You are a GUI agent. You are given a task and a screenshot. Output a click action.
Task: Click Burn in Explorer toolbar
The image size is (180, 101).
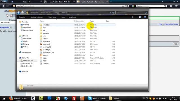pyautogui.click(x=63, y=17)
